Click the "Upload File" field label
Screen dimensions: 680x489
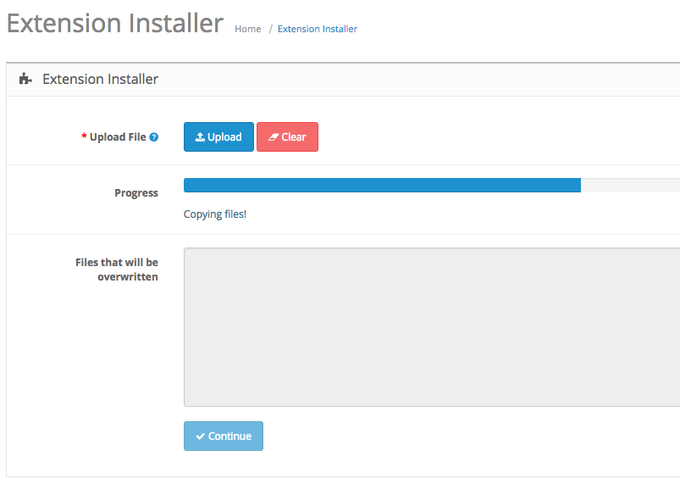(x=118, y=137)
